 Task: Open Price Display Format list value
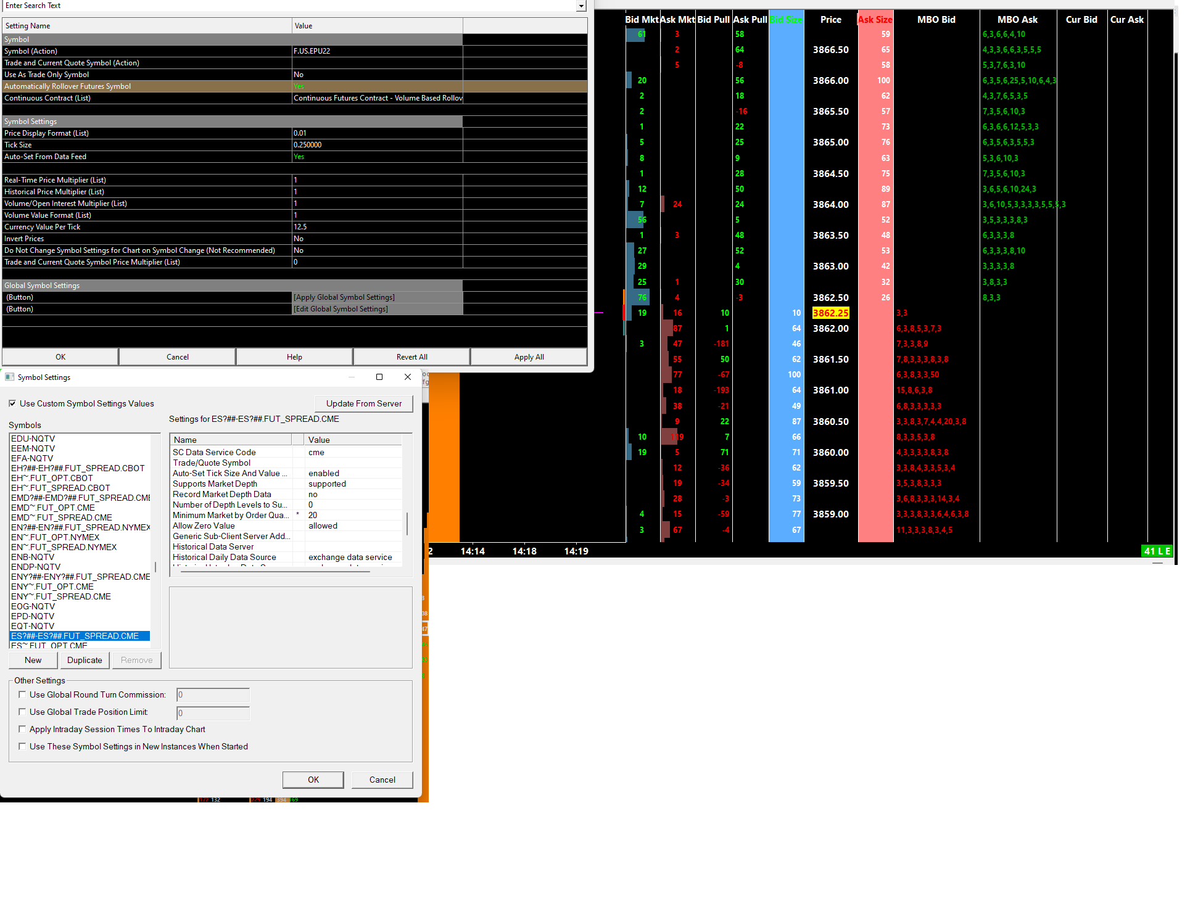coord(377,133)
